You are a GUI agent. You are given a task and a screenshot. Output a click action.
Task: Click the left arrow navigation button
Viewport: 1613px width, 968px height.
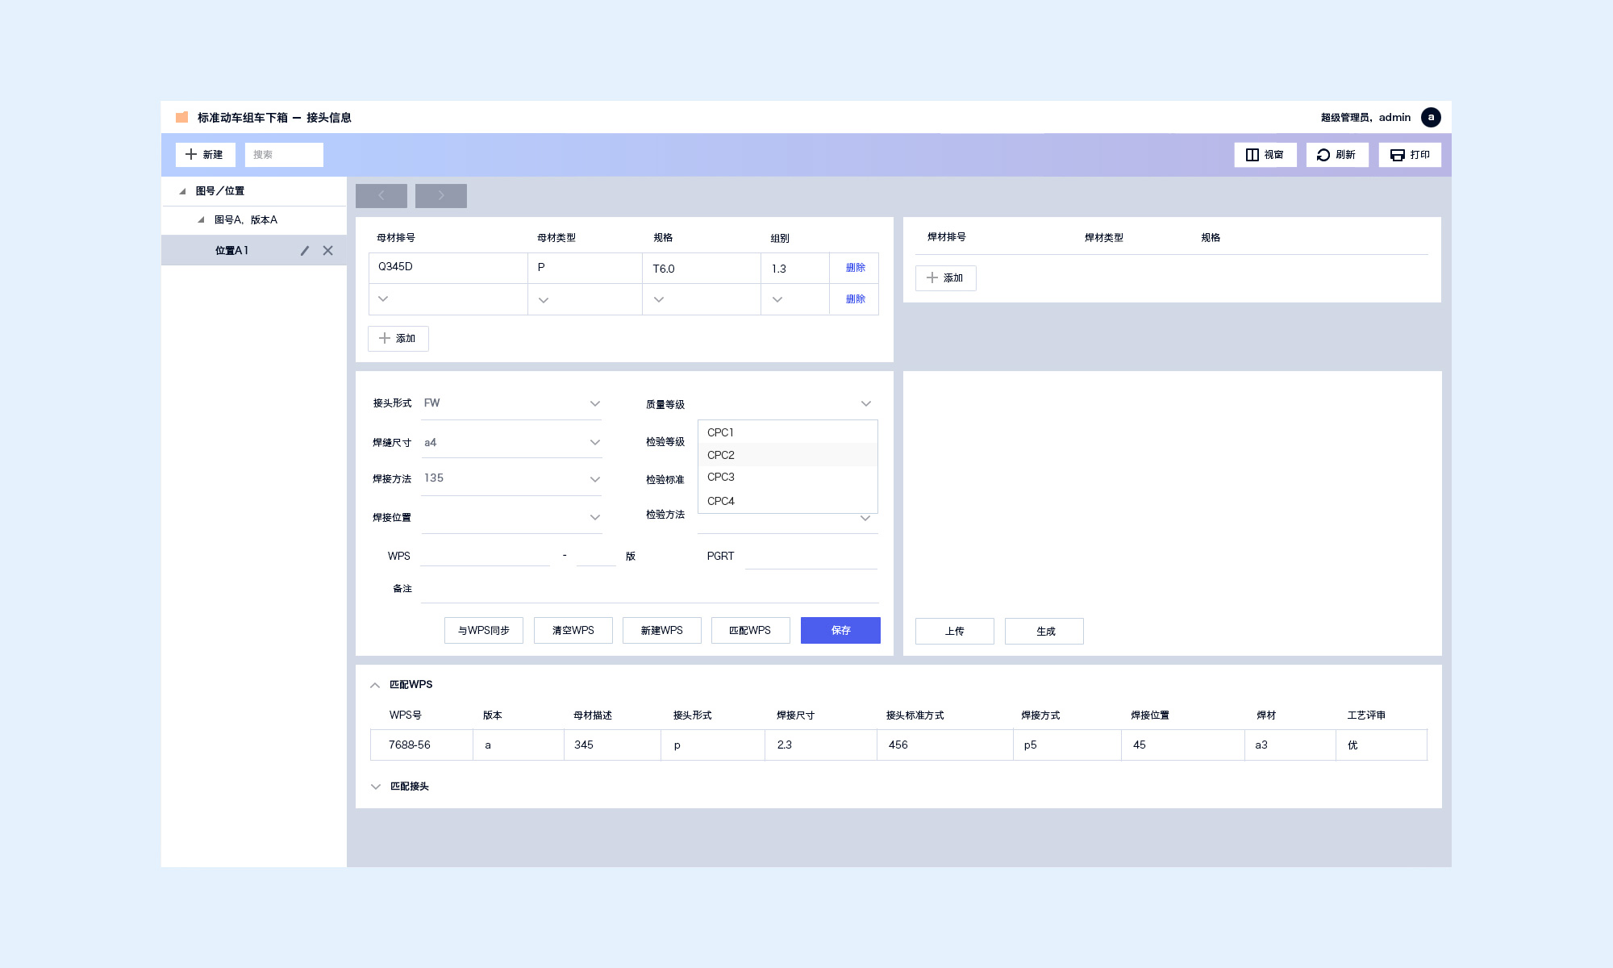381,196
